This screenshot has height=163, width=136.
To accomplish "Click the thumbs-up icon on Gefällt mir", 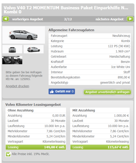I will [x=52, y=92].
